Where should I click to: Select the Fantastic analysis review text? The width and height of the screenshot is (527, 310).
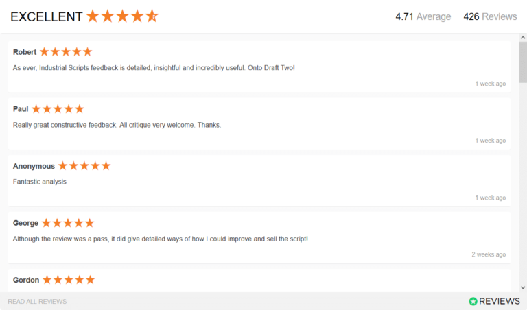coord(40,182)
